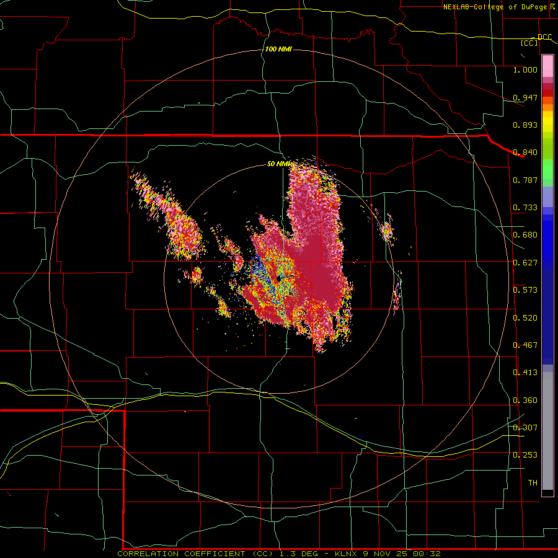The image size is (558, 558).
Task: Click the light pink top swatch of the color scale
Action: [547, 66]
